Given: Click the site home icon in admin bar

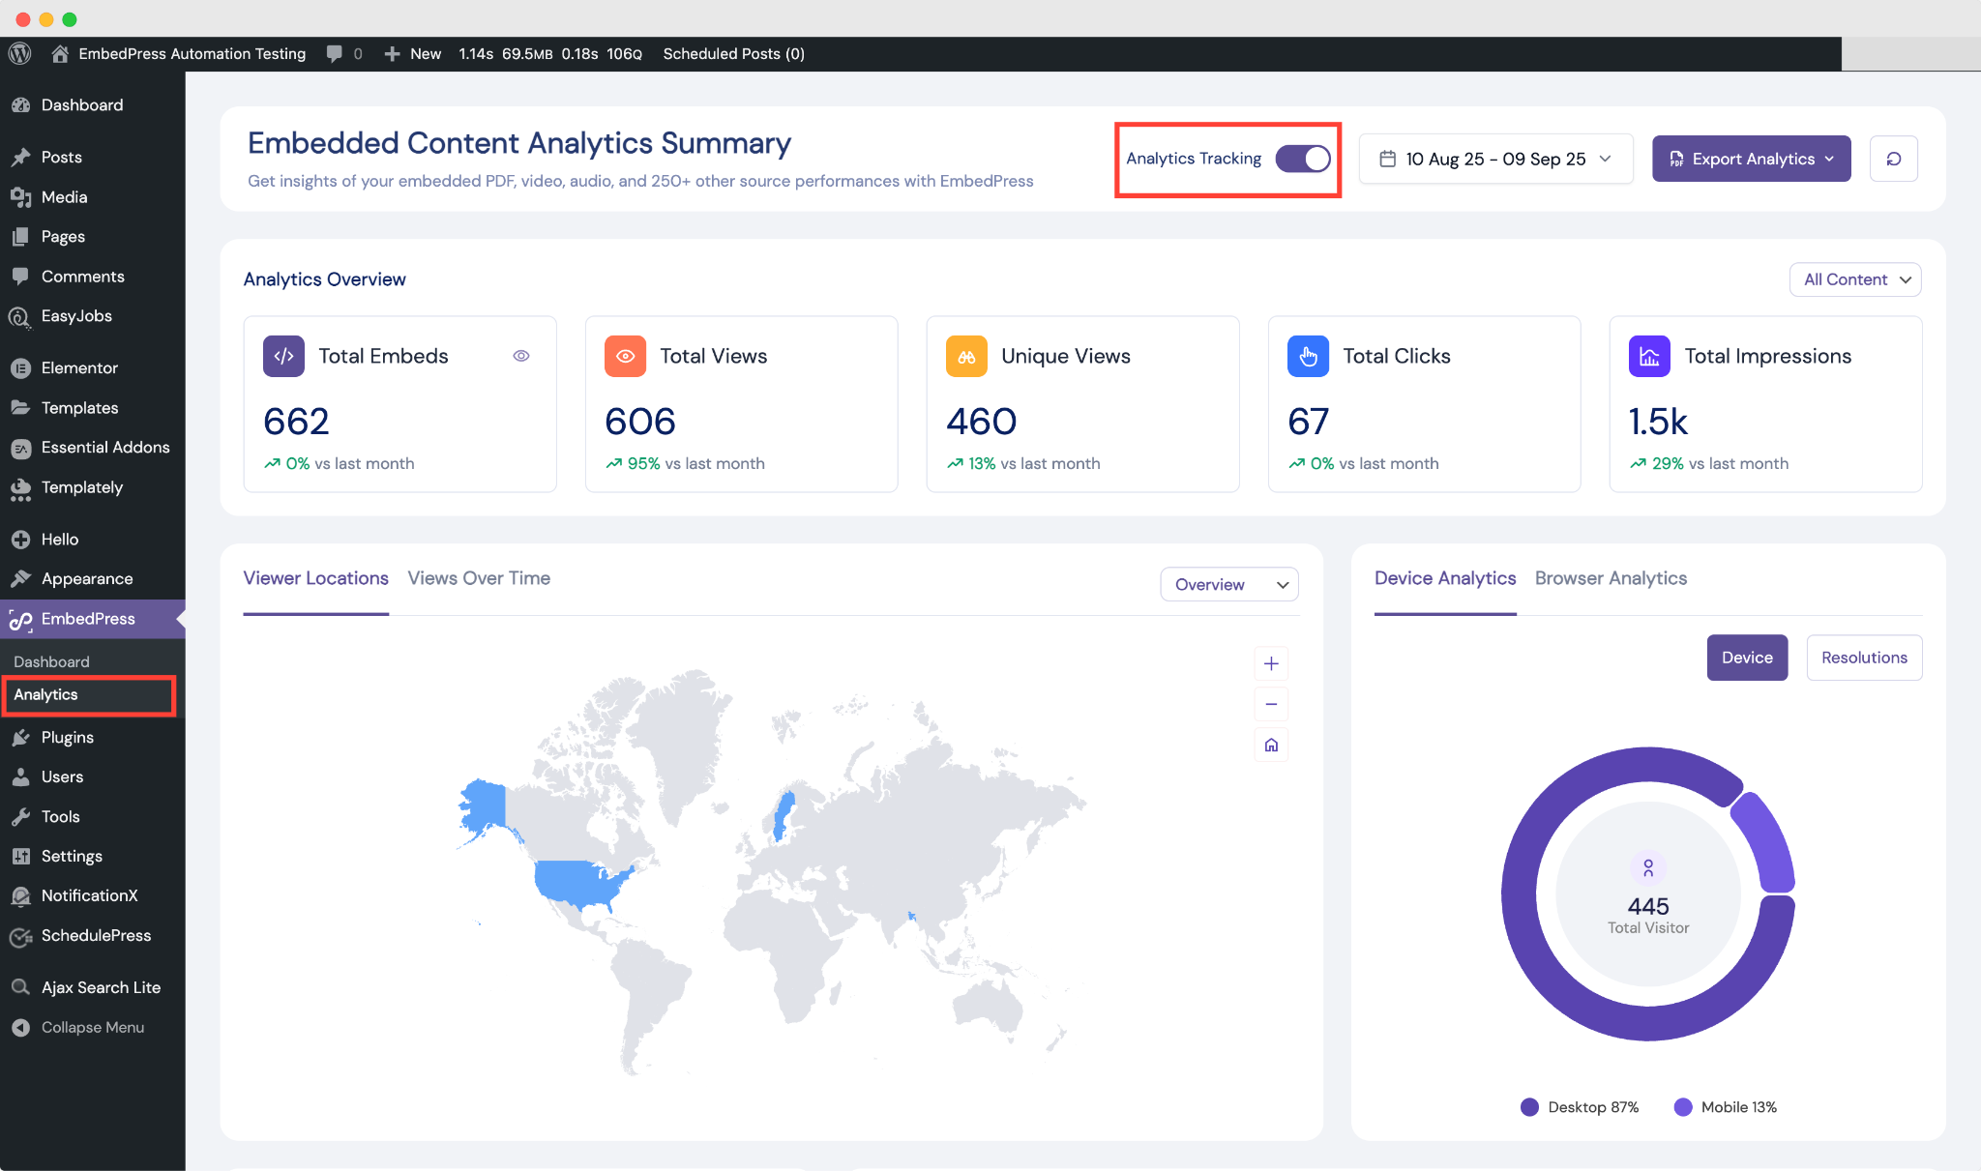Looking at the screenshot, I should pos(60,53).
